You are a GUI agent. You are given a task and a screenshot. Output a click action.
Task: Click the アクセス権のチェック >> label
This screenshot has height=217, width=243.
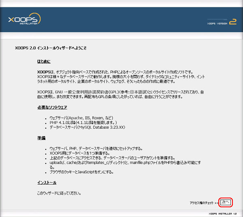(x=204, y=203)
